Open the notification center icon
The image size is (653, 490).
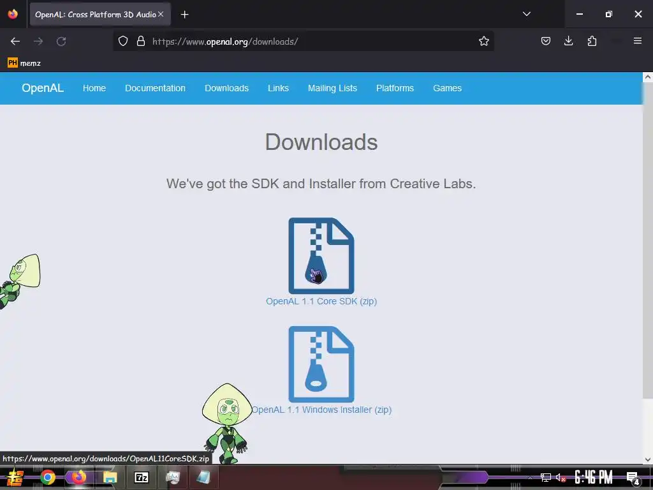coord(633,478)
